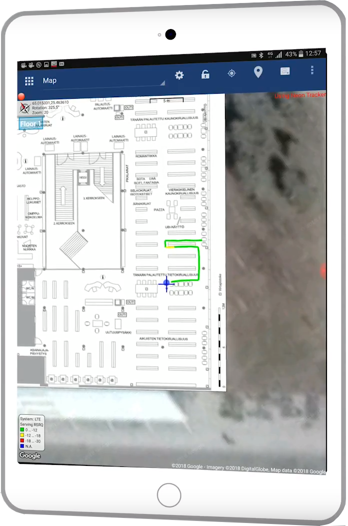Tap the yellow -12 to -18 swatch

[x=22, y=435]
